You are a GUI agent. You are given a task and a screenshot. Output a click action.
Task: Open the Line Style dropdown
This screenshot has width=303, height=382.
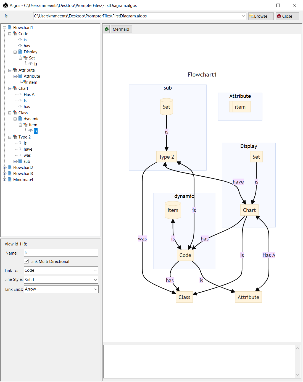pos(95,280)
